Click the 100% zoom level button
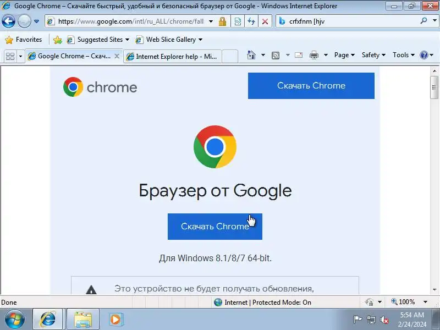Screen dimensions: 440x330 403,302
